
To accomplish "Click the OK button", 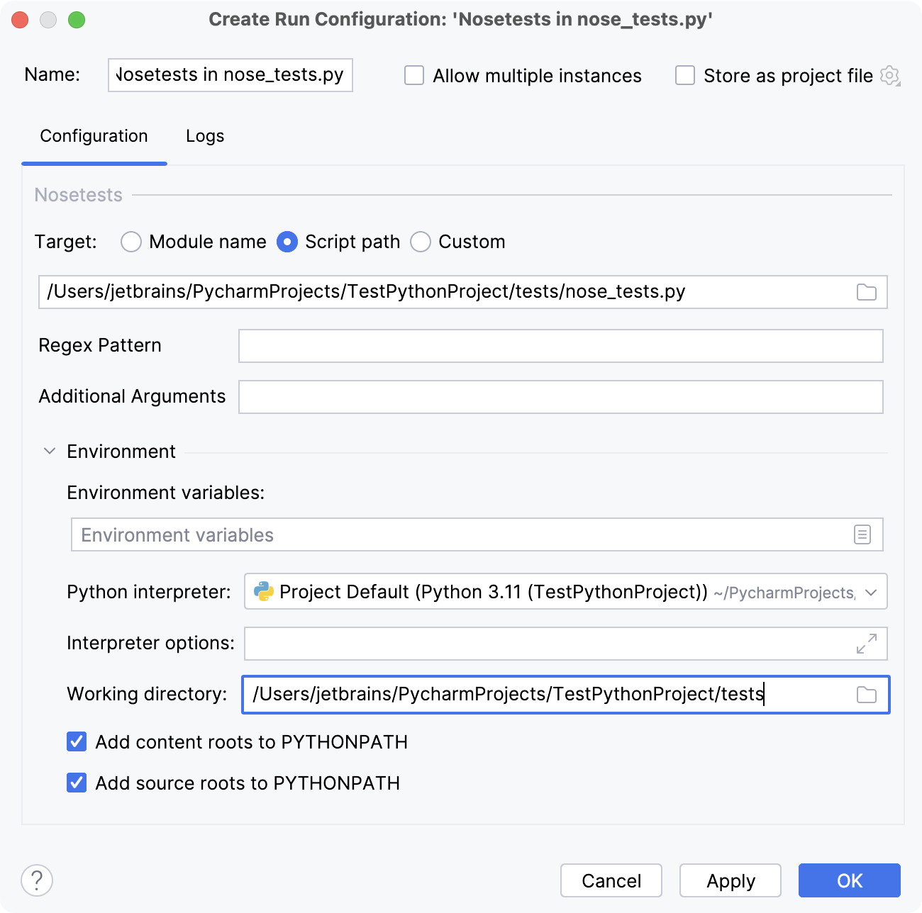I will [850, 880].
